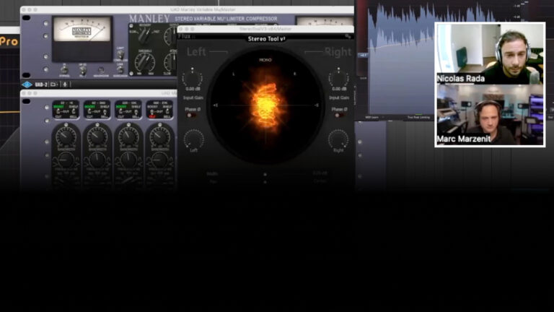Toggle third EQ band Shelf/Bell switch

(136, 112)
